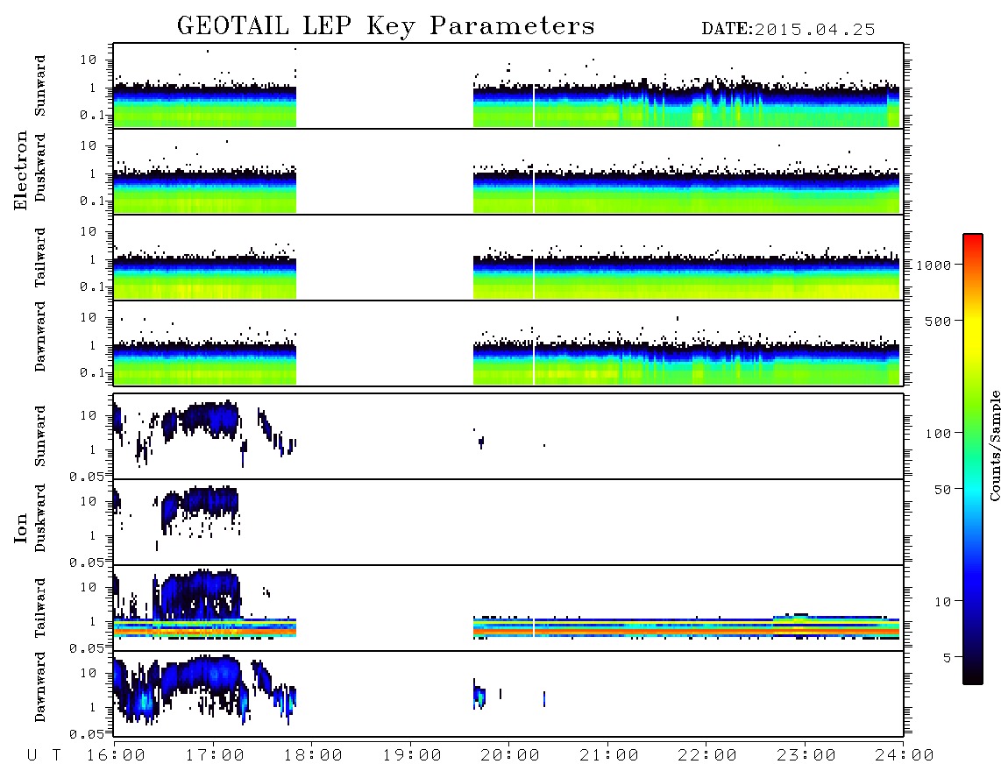This screenshot has width=1001, height=771.
Task: Select the "100" colorbar tick label
Action: (938, 434)
